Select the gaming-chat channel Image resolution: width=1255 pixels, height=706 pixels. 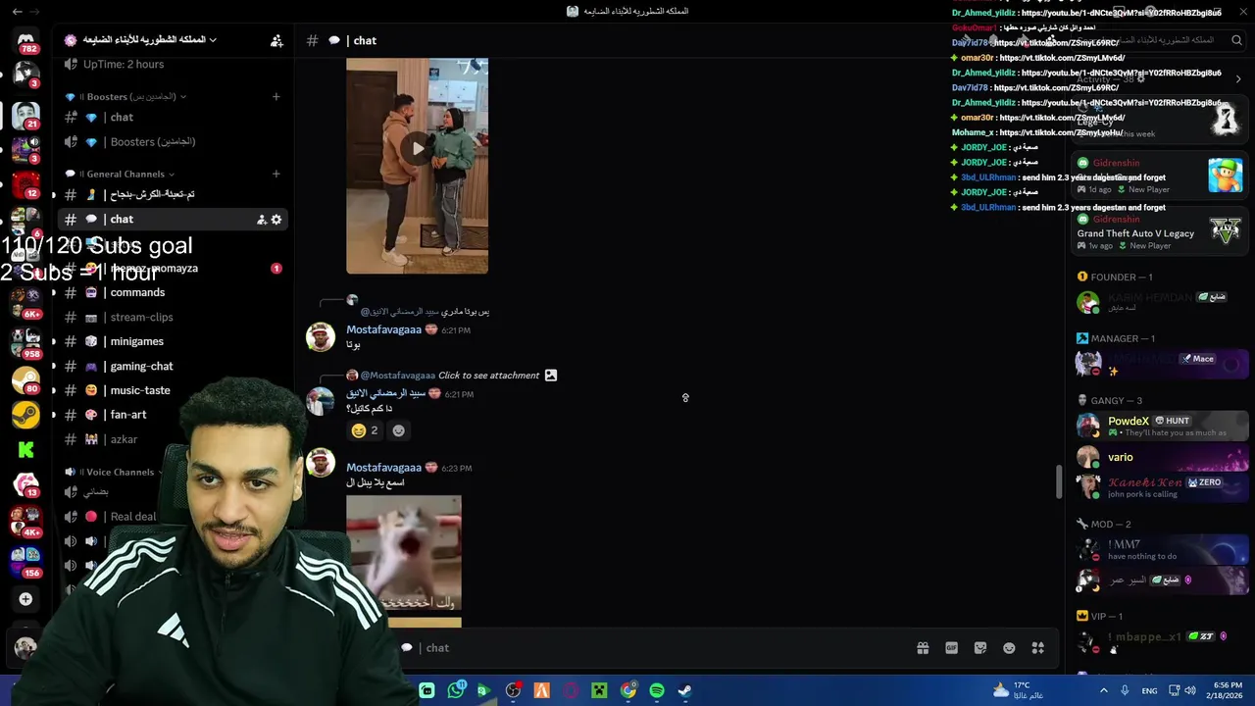pyautogui.click(x=172, y=367)
